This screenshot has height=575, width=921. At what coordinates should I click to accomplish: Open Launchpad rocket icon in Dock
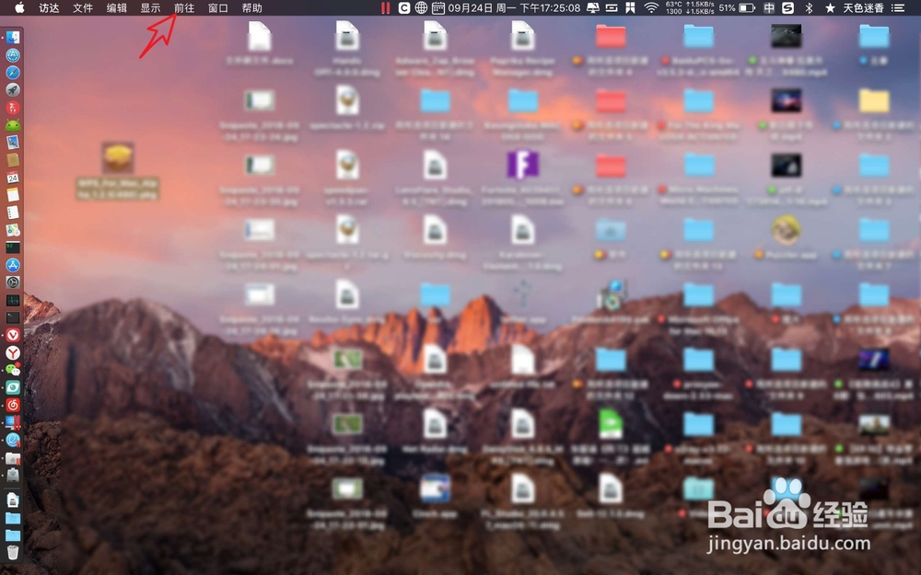pyautogui.click(x=12, y=90)
